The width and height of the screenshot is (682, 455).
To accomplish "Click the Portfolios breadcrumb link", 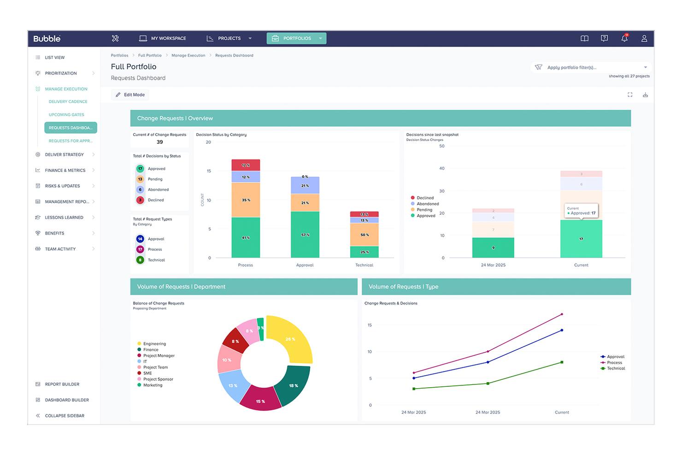I will [x=119, y=55].
